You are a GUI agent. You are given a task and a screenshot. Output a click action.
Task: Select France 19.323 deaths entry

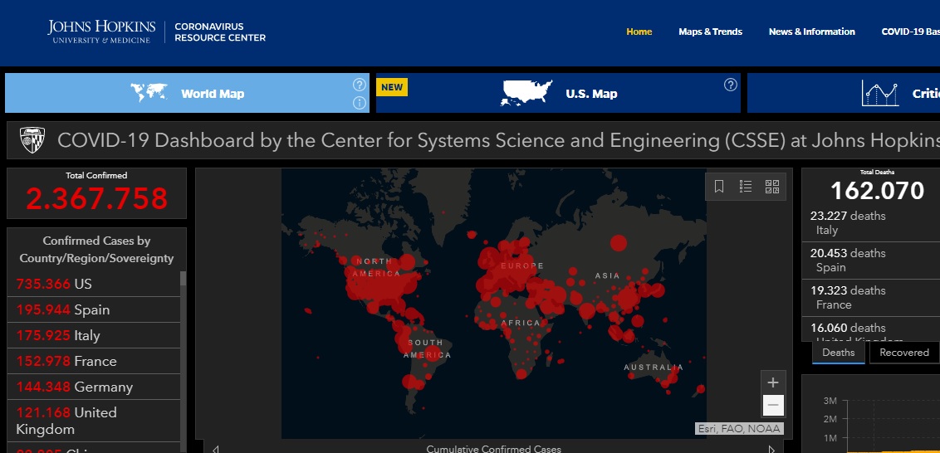tap(870, 297)
